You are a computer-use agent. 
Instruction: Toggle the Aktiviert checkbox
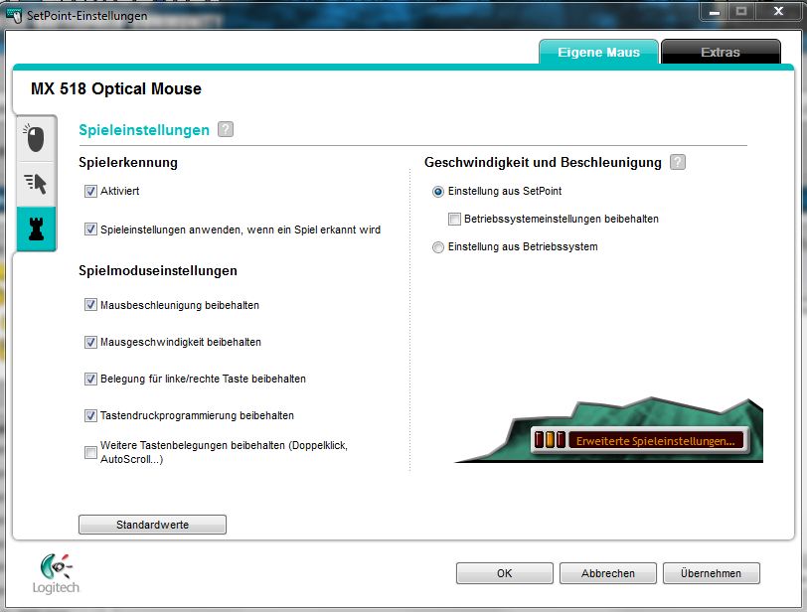90,192
